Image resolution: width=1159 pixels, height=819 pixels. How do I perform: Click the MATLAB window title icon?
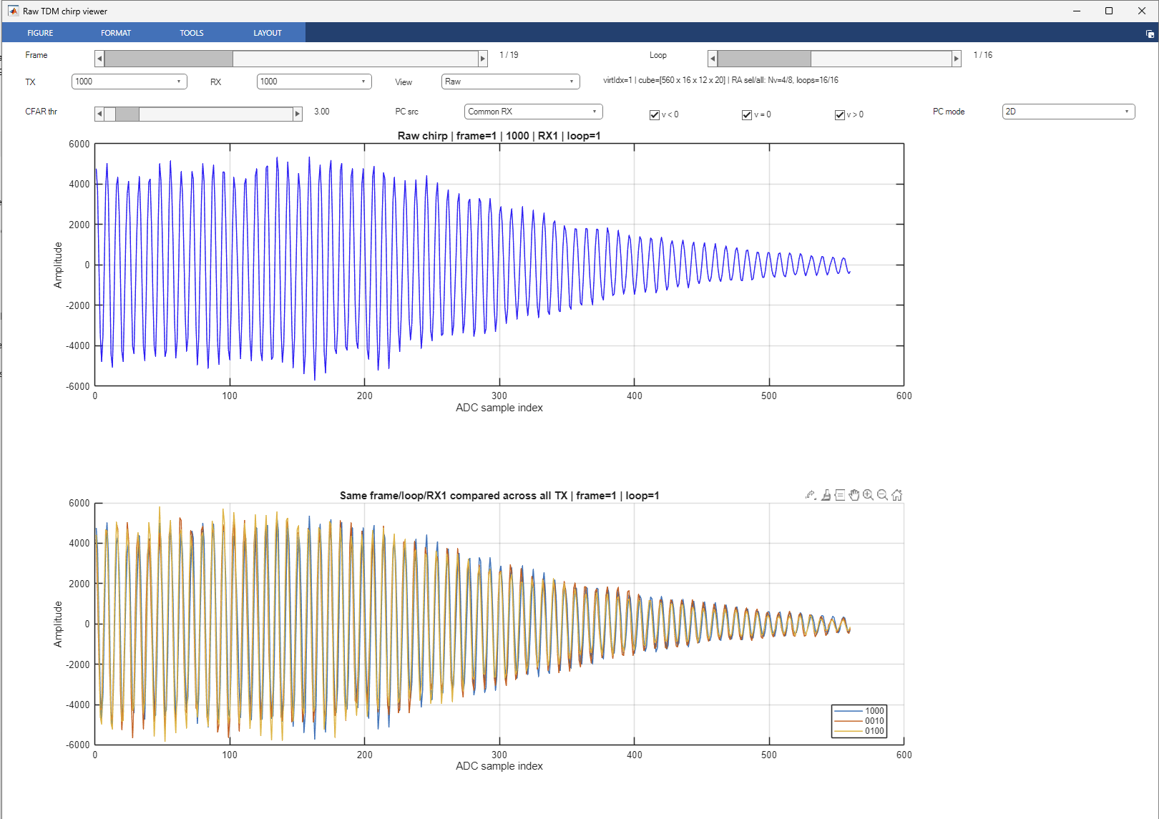tap(13, 11)
